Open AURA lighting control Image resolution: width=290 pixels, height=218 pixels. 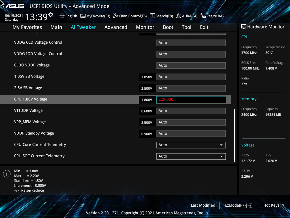click(x=187, y=16)
